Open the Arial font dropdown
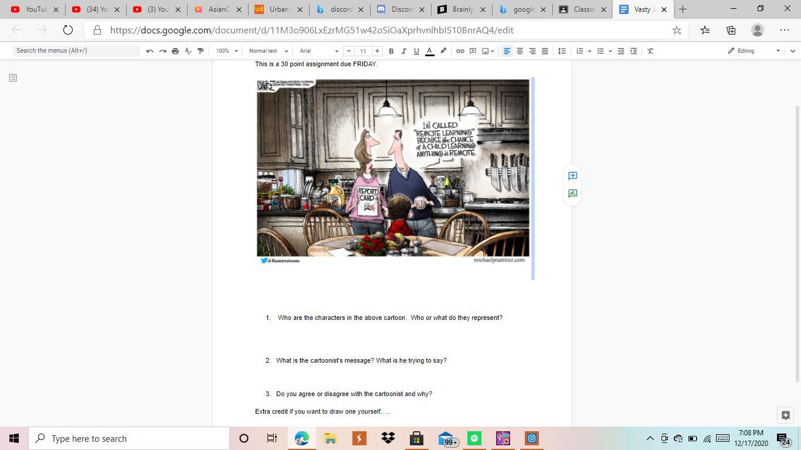Screen dimensions: 801x450 click(x=319, y=51)
